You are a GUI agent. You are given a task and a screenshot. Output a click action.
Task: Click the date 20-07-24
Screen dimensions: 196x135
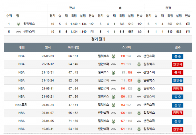(48, 105)
